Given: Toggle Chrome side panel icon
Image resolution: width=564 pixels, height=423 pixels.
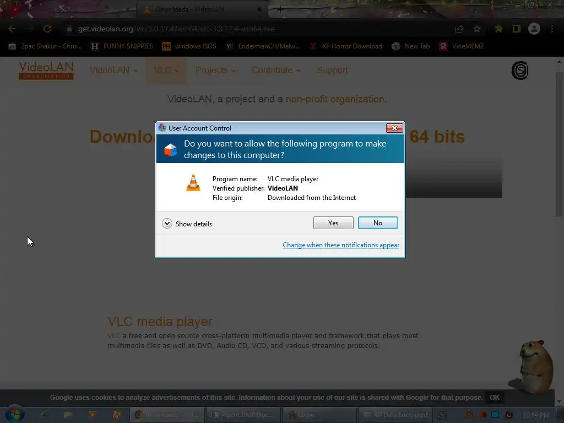Looking at the screenshot, I should click(517, 29).
